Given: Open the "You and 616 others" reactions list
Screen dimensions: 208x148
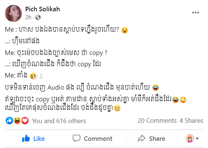Looking at the screenshot, I should [59, 121].
